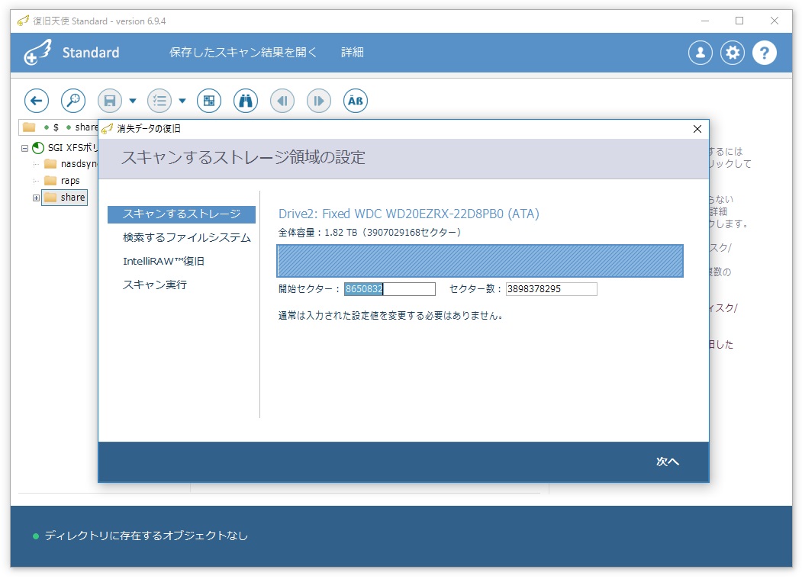This screenshot has height=579, width=802.
Task: Minimize the 復旧天使 Standard window
Action: (705, 21)
